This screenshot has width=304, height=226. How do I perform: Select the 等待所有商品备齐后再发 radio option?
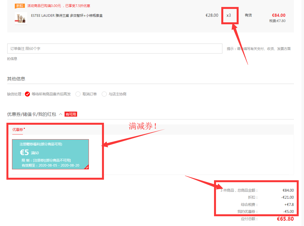click(x=27, y=94)
